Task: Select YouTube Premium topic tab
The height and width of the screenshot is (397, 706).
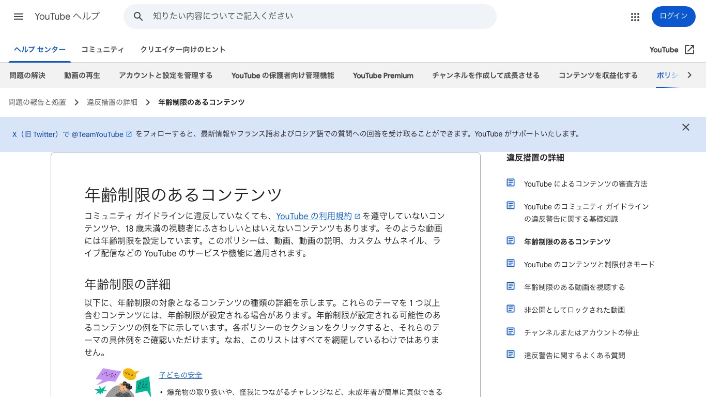Action: pos(383,75)
